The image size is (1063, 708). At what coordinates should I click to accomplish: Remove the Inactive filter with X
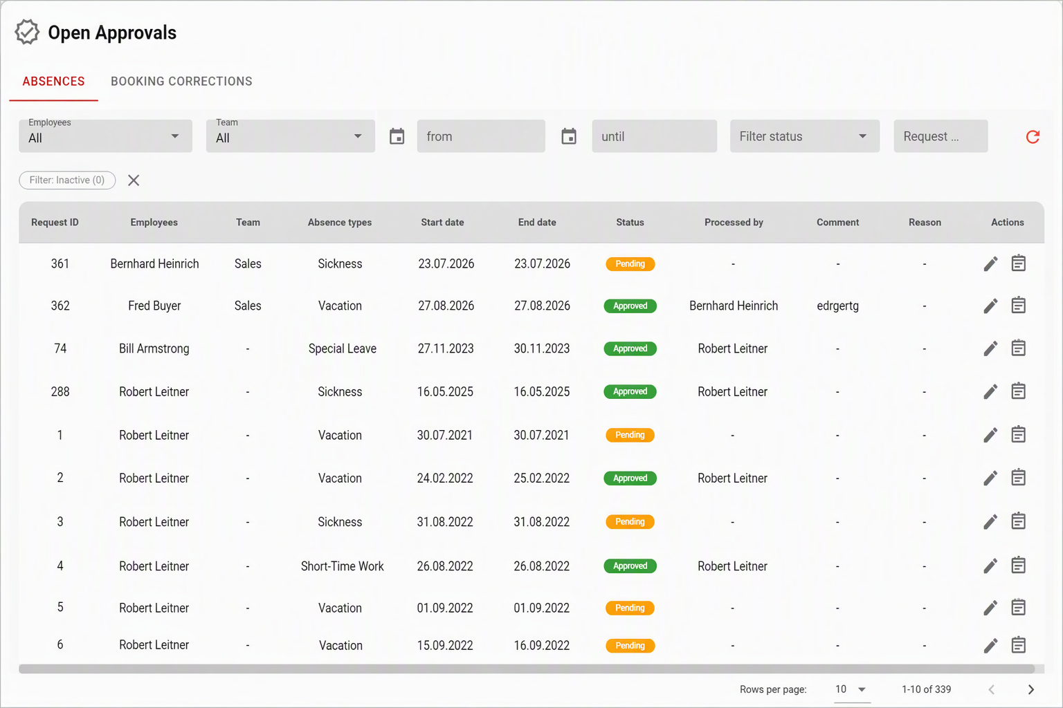134,180
